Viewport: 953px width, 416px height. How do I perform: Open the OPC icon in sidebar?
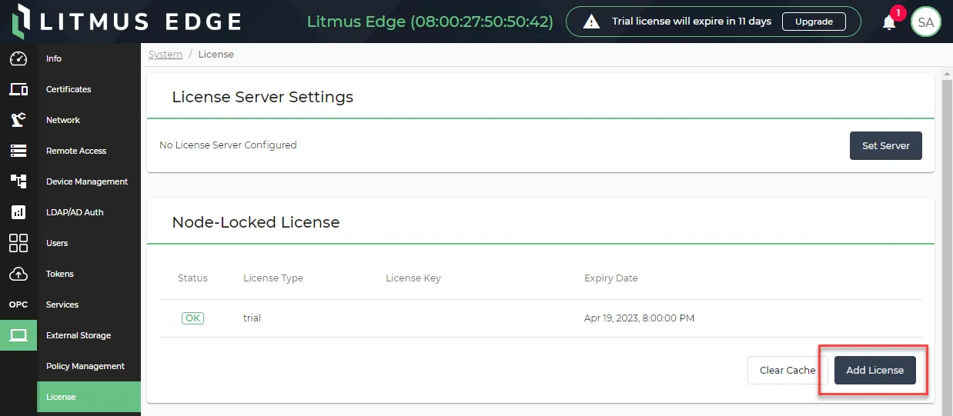point(18,305)
